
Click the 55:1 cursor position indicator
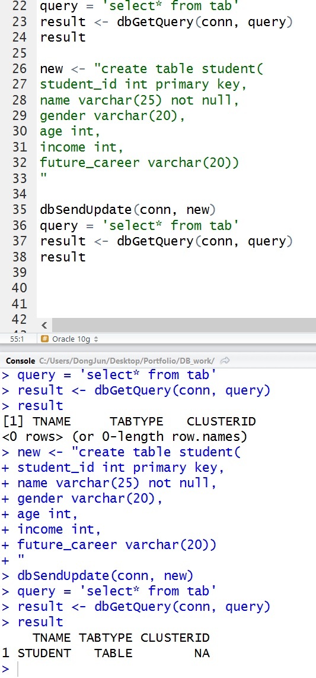17,339
